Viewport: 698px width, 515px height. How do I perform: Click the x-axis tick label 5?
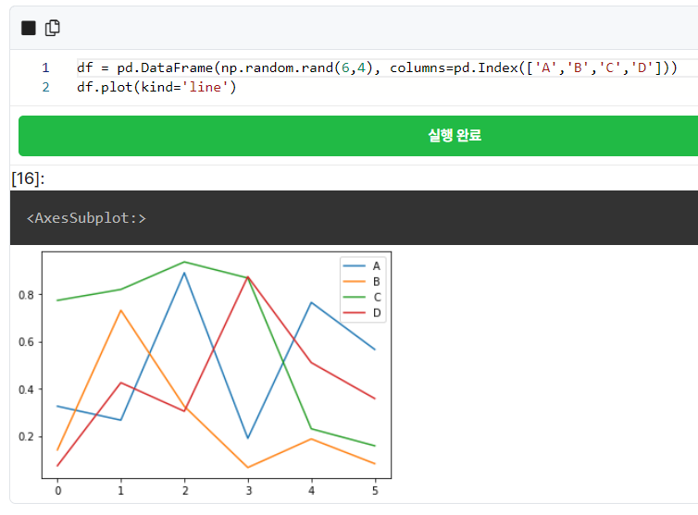(375, 491)
